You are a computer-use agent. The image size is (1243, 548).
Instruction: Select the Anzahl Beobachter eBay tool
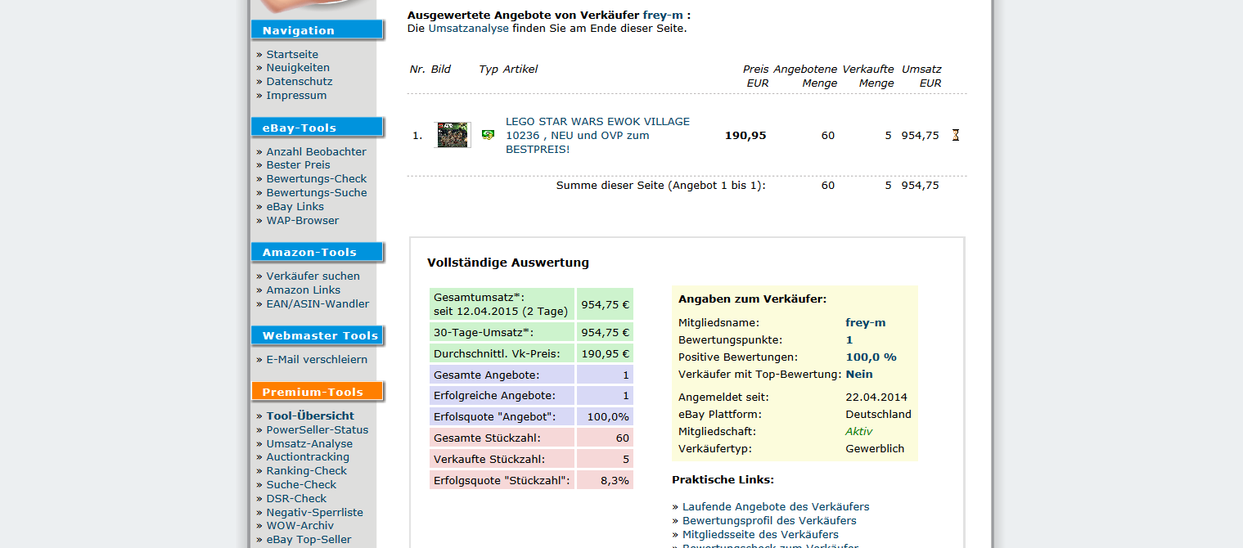click(316, 151)
